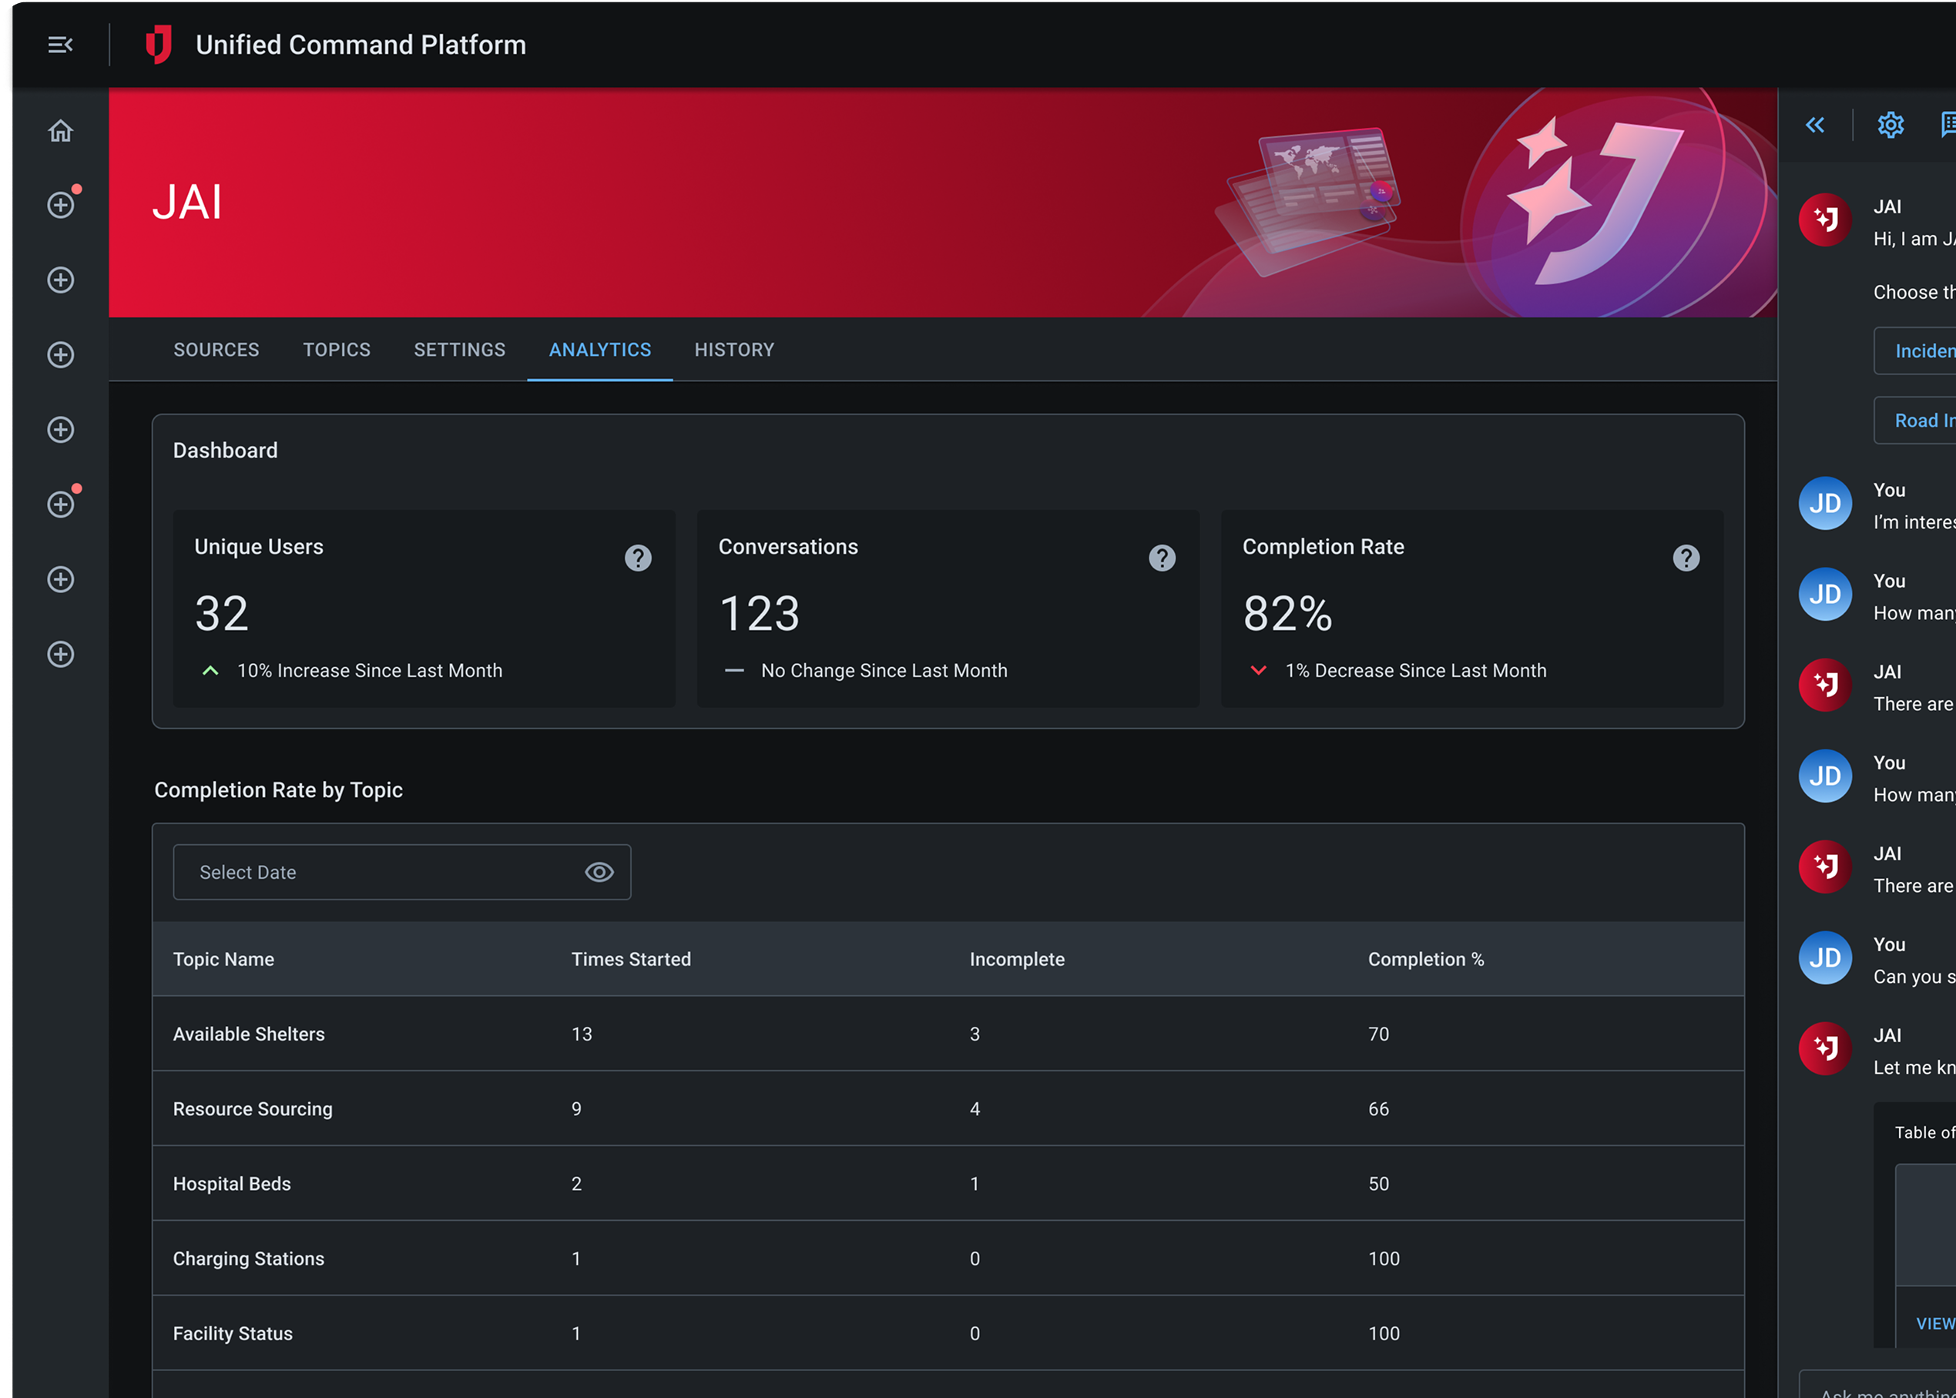Image resolution: width=1956 pixels, height=1398 pixels.
Task: Toggle the eye icon in Select Date field
Action: pos(599,872)
